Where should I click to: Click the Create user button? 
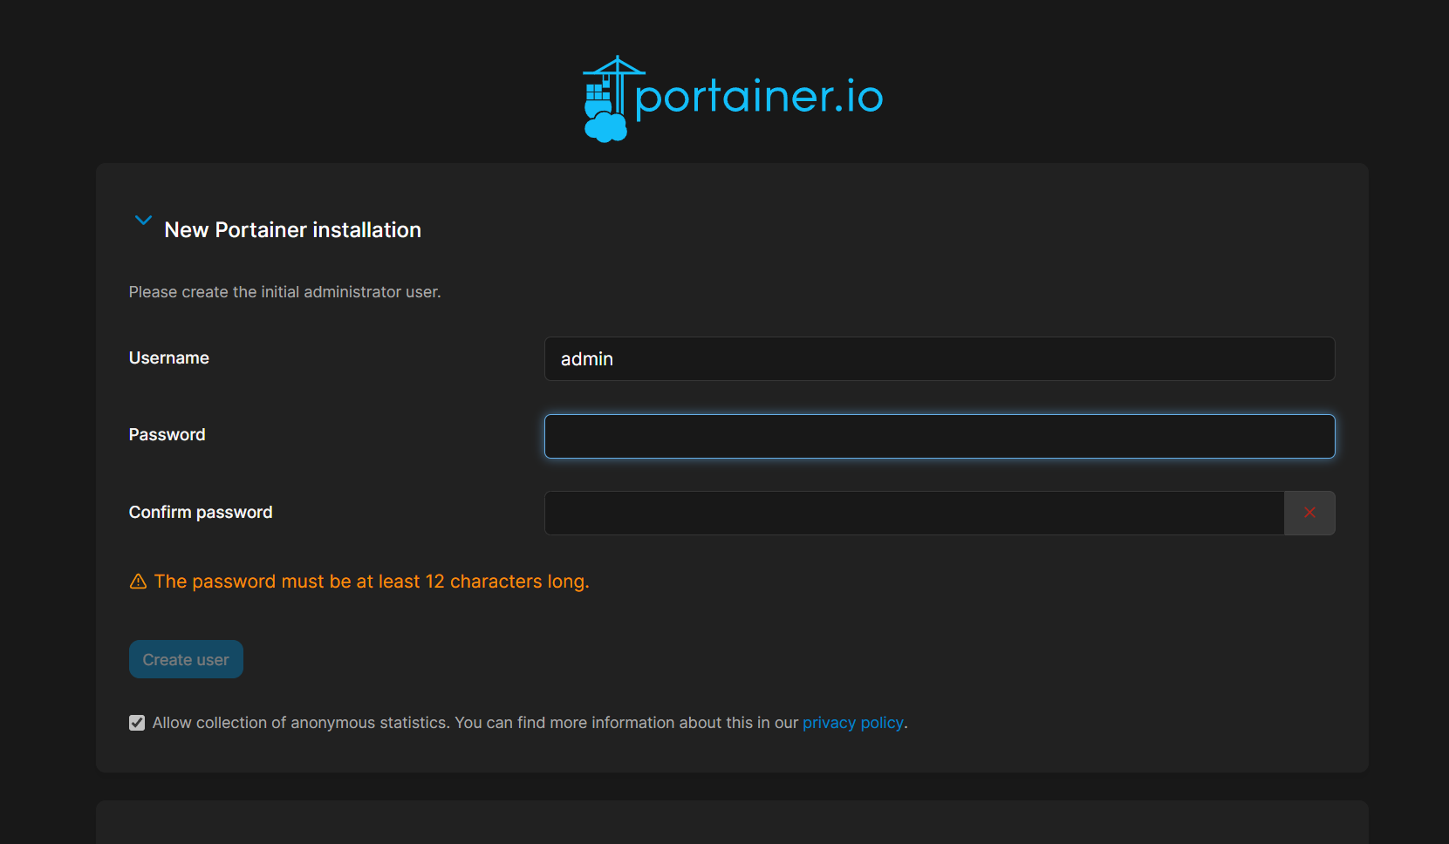click(x=186, y=659)
